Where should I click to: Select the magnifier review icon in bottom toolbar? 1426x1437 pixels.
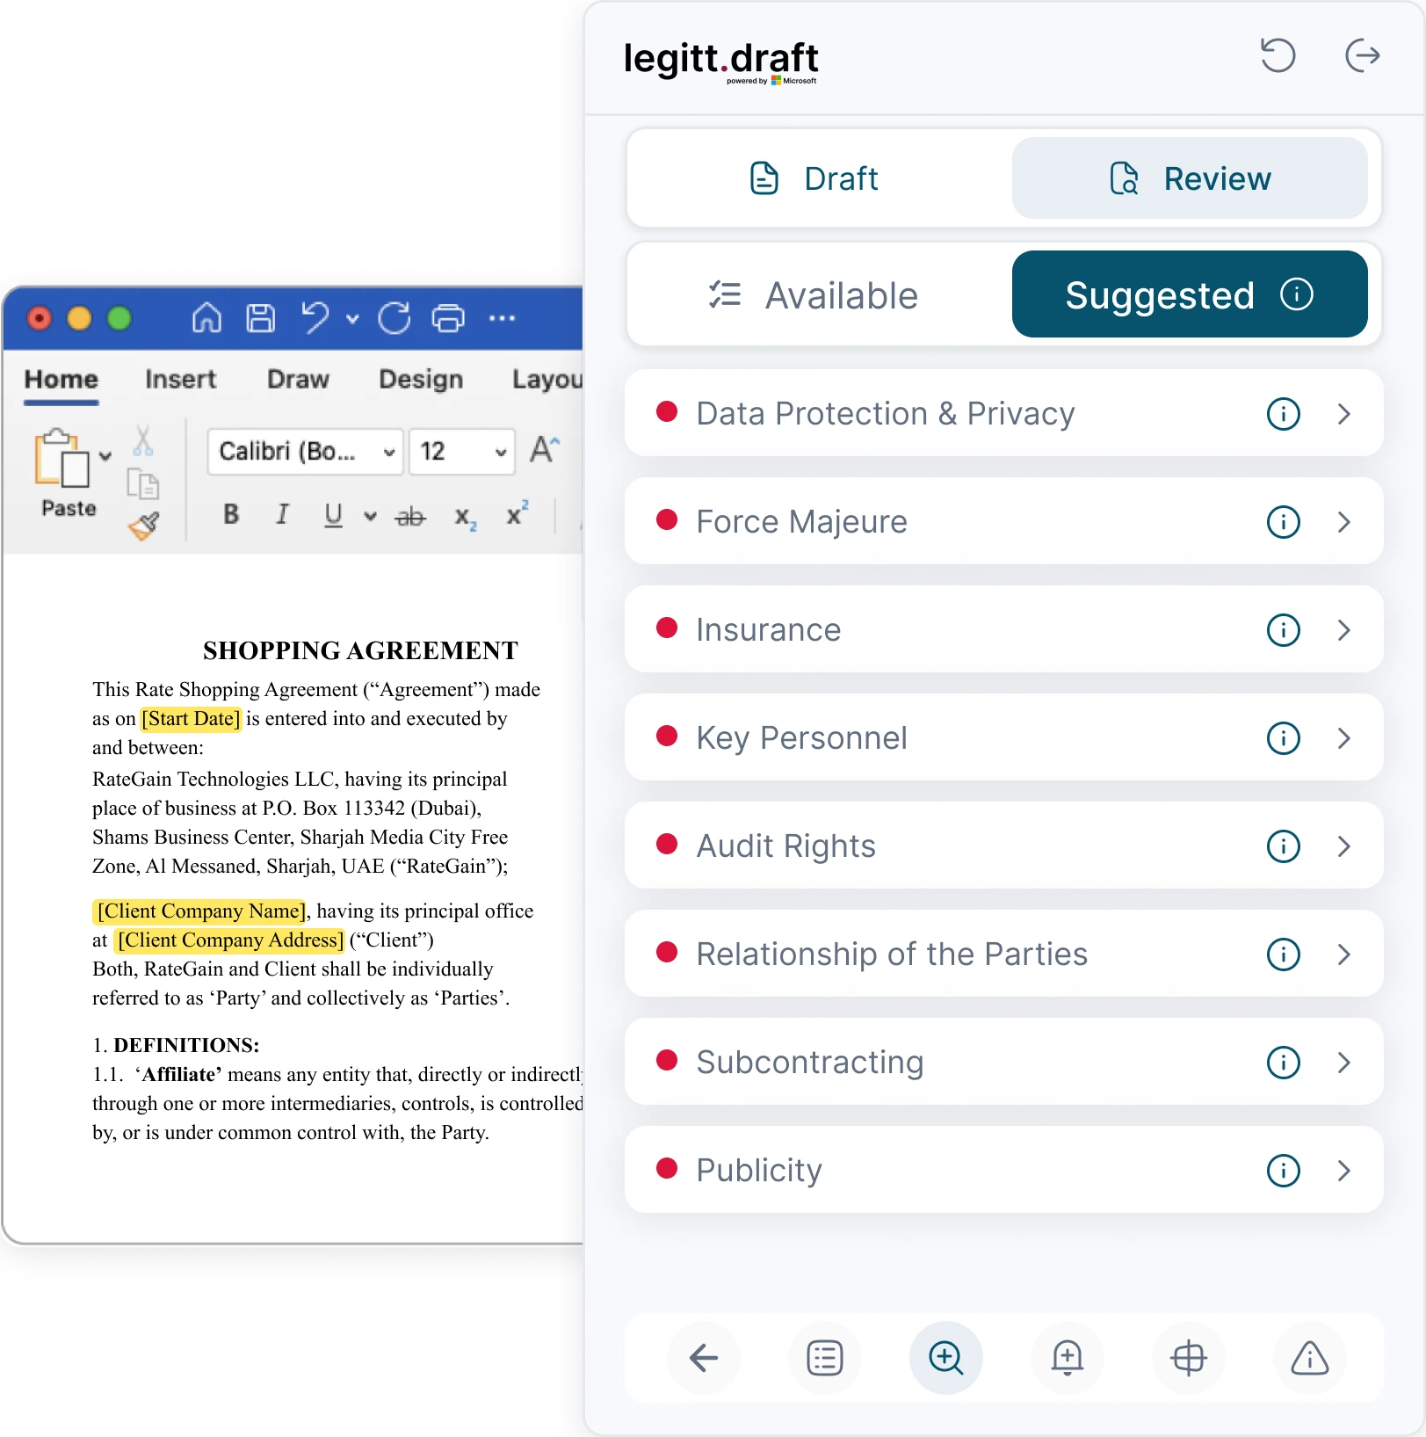(x=945, y=1358)
